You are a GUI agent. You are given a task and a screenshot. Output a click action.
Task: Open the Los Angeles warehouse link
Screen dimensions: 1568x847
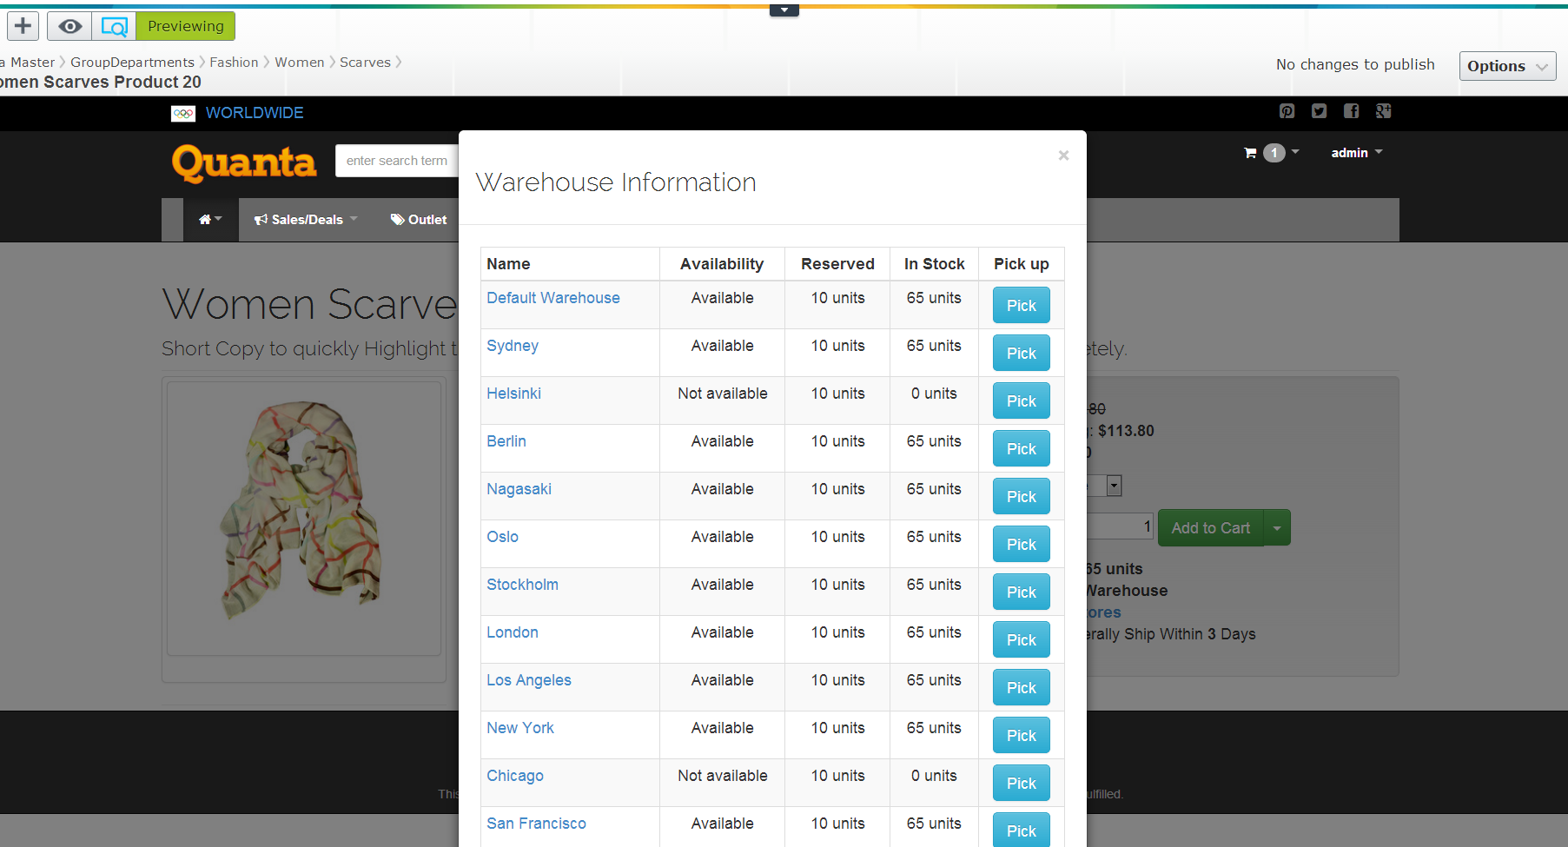coord(528,680)
